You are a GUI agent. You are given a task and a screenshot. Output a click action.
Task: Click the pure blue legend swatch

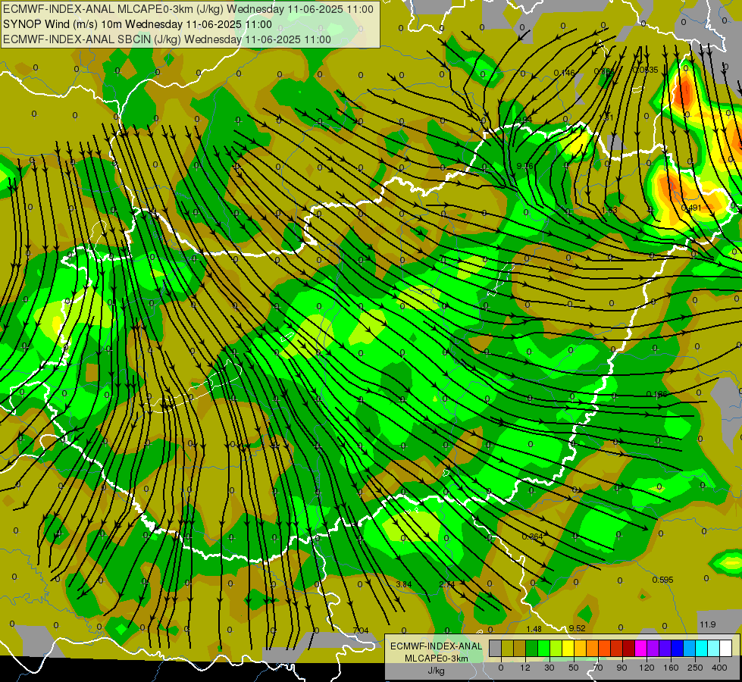point(678,648)
